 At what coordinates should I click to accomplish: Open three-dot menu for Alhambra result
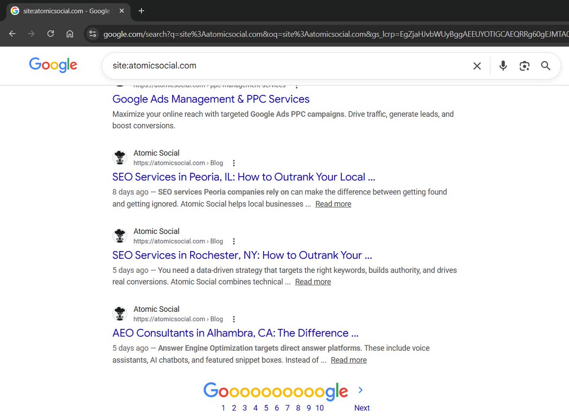point(234,319)
